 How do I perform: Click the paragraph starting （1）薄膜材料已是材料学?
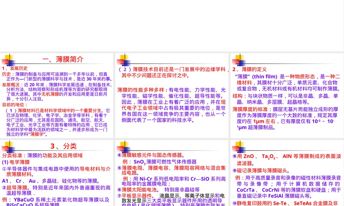click(x=57, y=122)
